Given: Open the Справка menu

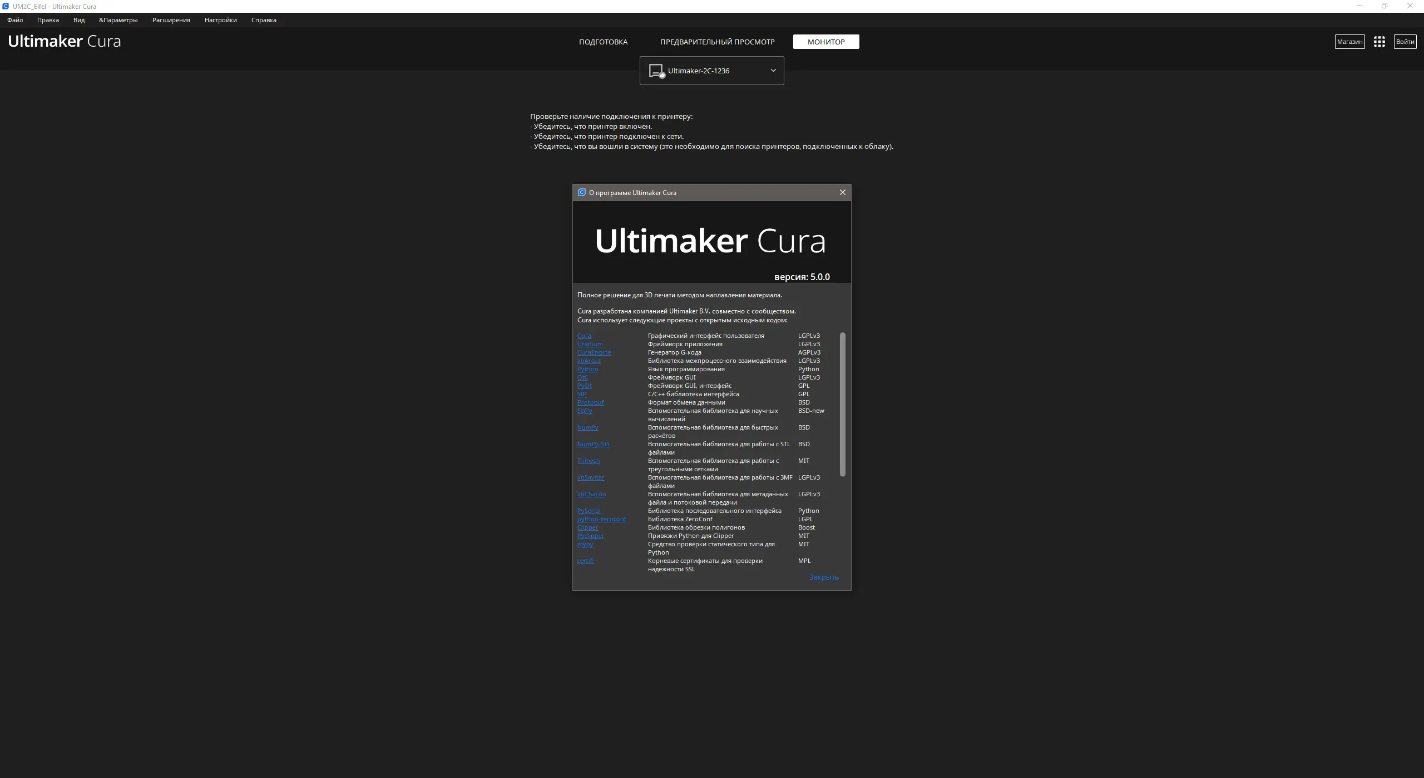Looking at the screenshot, I should 263,20.
